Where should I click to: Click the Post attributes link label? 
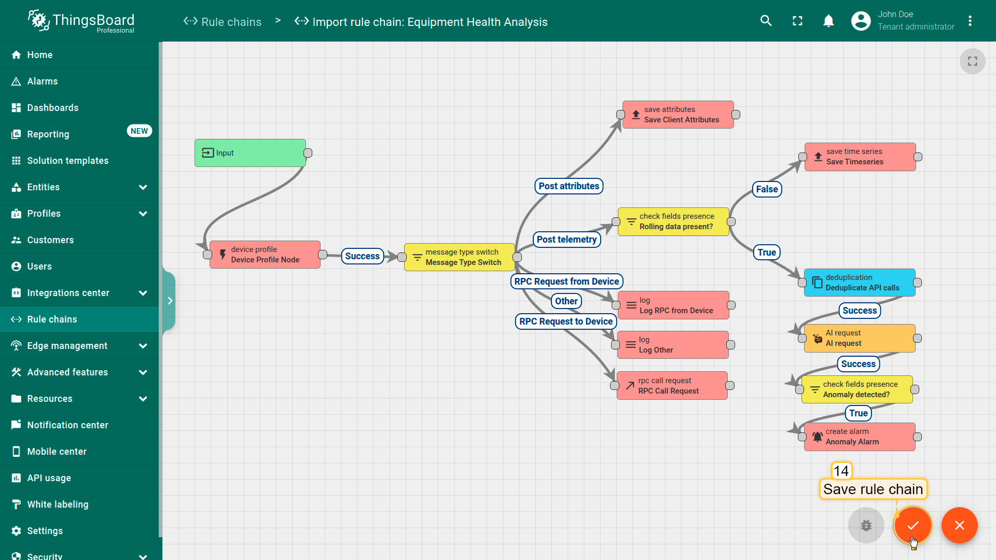[569, 186]
